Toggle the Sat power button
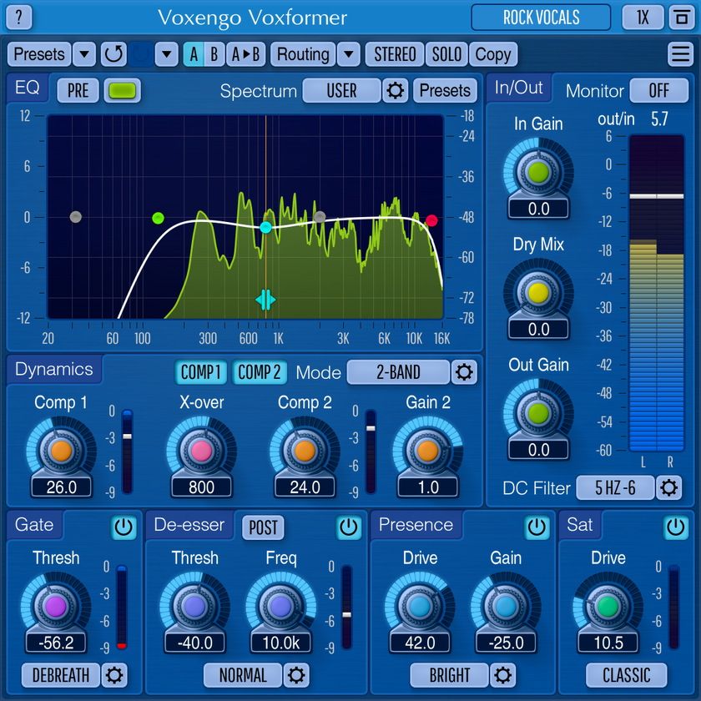This screenshot has height=701, width=701. pyautogui.click(x=675, y=527)
